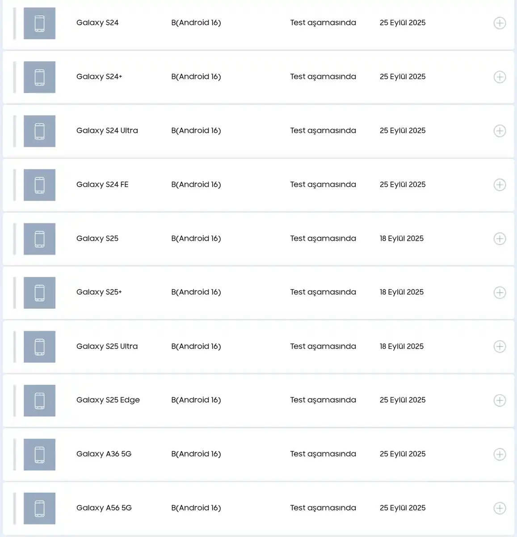The height and width of the screenshot is (537, 517).
Task: Click Galaxy A56 5G device icon
Action: 39,508
